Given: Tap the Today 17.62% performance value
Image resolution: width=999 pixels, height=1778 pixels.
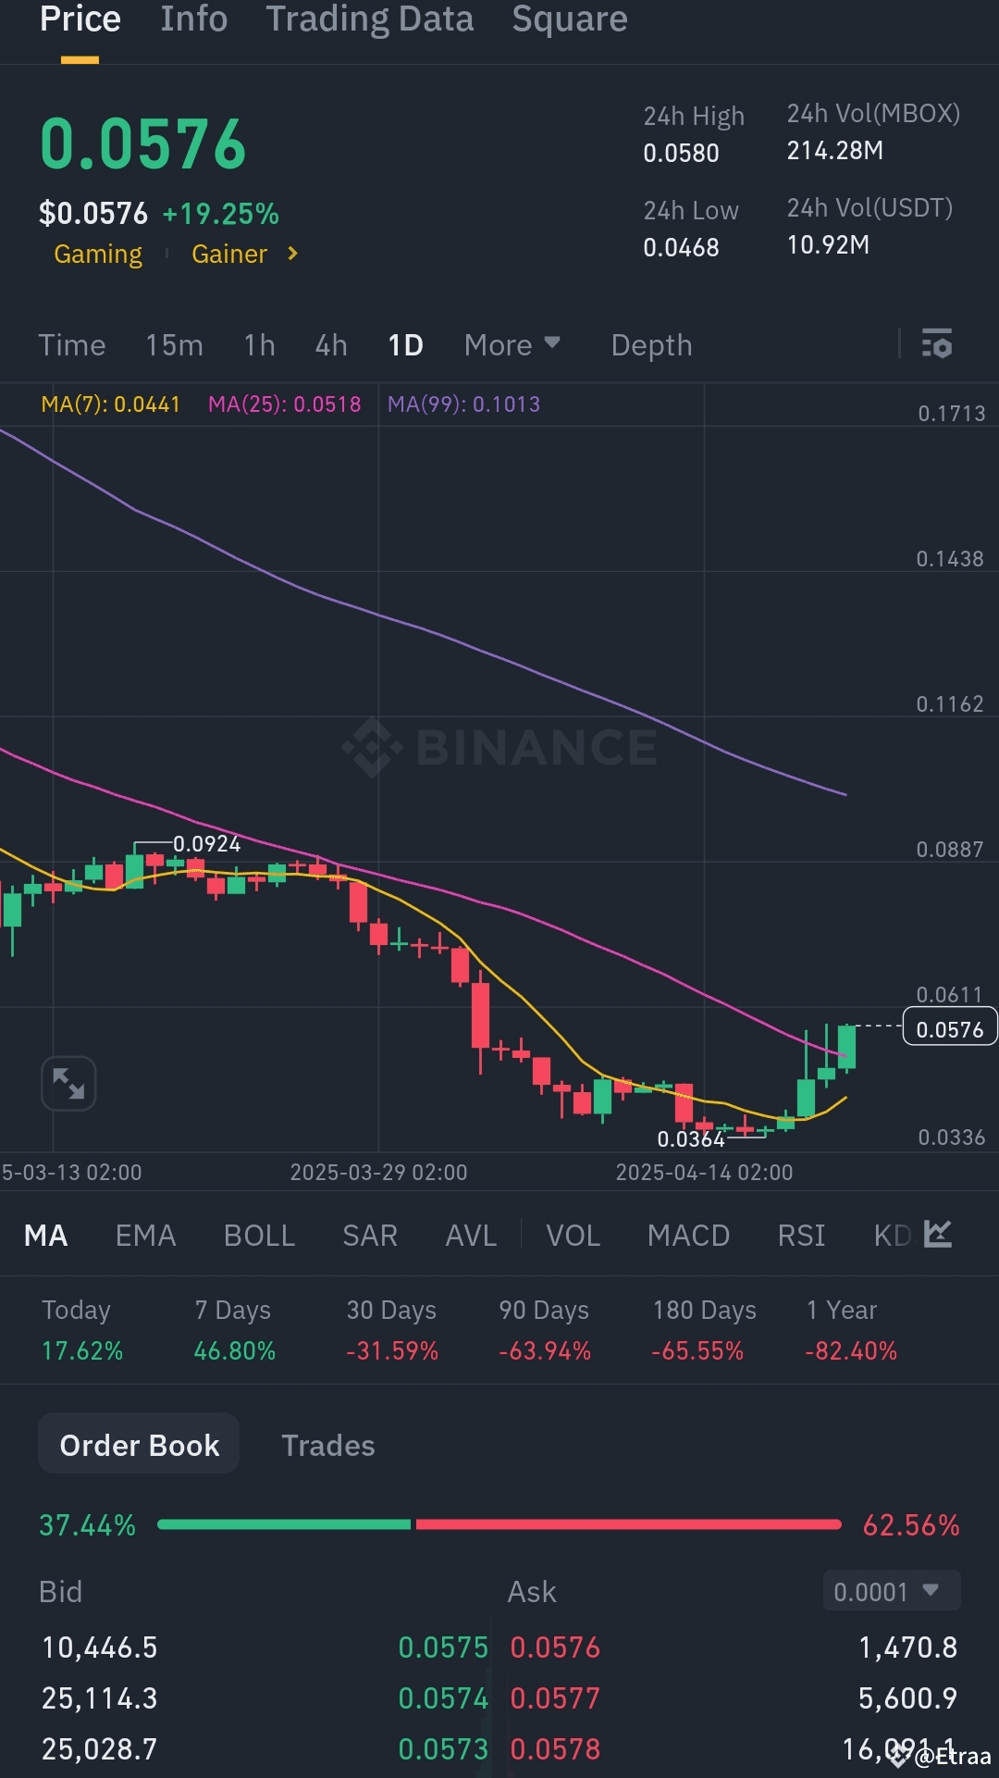Looking at the screenshot, I should coord(82,1351).
